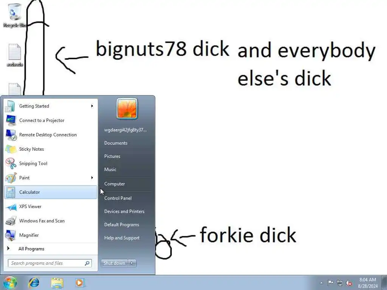Expand All Programs
Image resolution: width=387 pixels, height=290 pixels.
pos(51,249)
